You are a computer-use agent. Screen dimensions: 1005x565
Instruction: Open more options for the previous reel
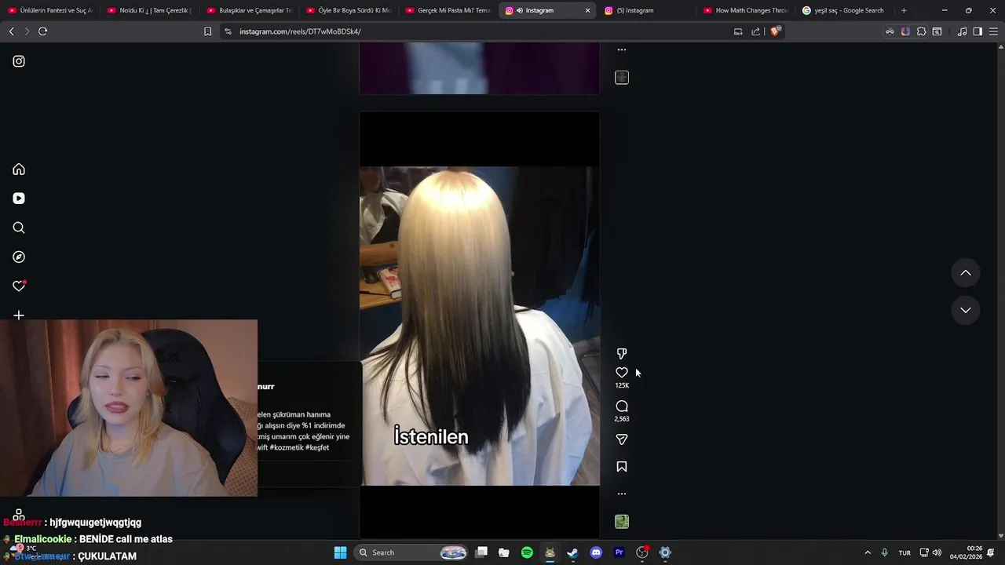tap(622, 49)
